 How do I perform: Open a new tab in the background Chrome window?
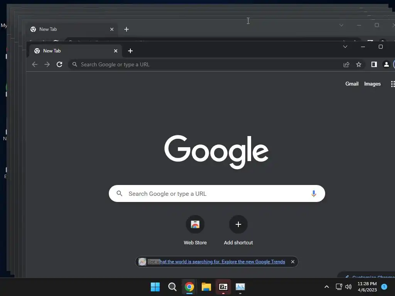point(127,29)
